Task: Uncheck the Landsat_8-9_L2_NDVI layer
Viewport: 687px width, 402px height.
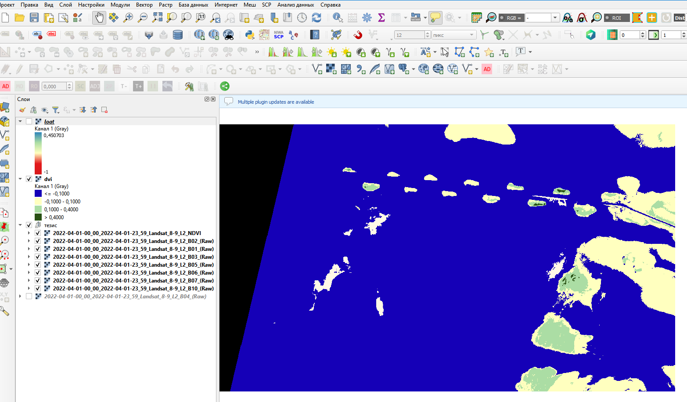Action: coord(38,233)
